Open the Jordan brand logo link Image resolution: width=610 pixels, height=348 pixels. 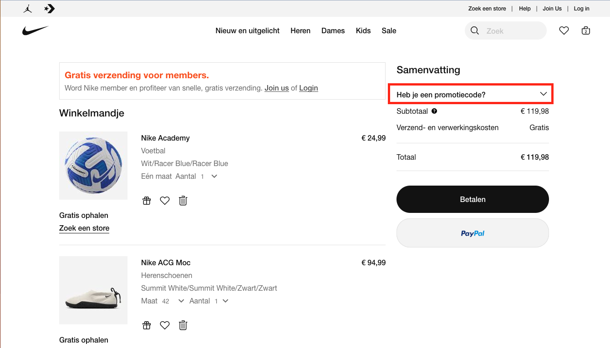[x=28, y=9]
